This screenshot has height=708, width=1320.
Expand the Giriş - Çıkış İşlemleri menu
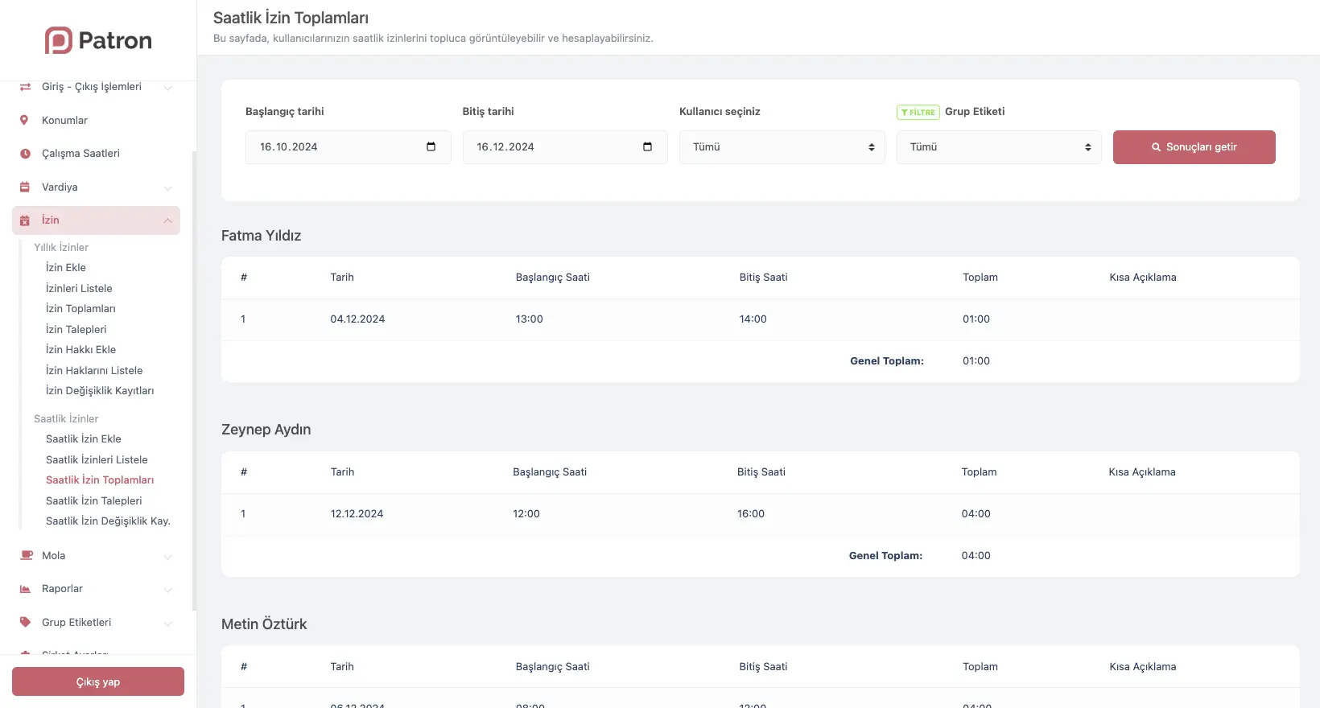coord(167,87)
